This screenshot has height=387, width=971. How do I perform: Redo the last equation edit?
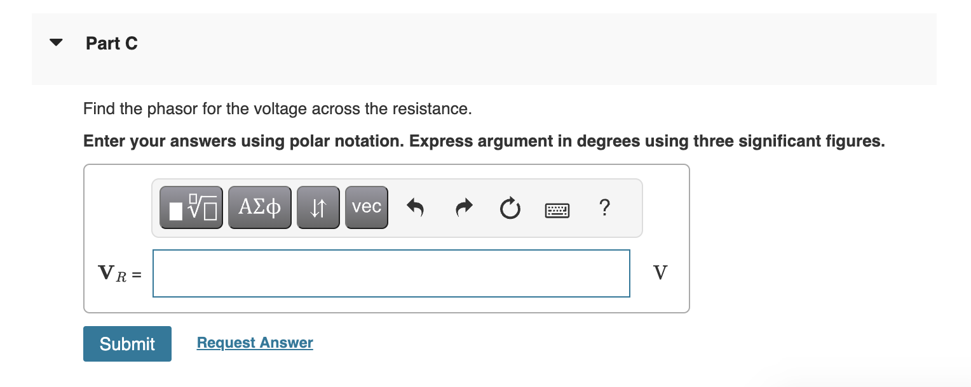(x=463, y=207)
